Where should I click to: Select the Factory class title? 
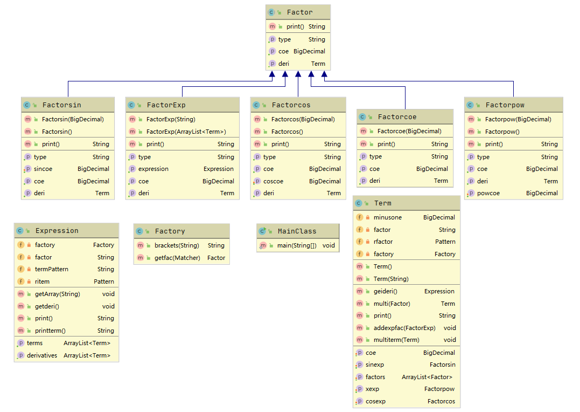coord(170,231)
